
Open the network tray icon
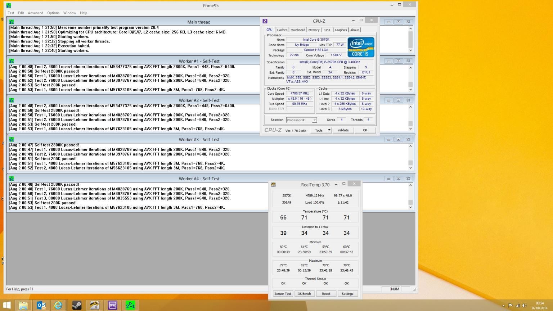517,306
